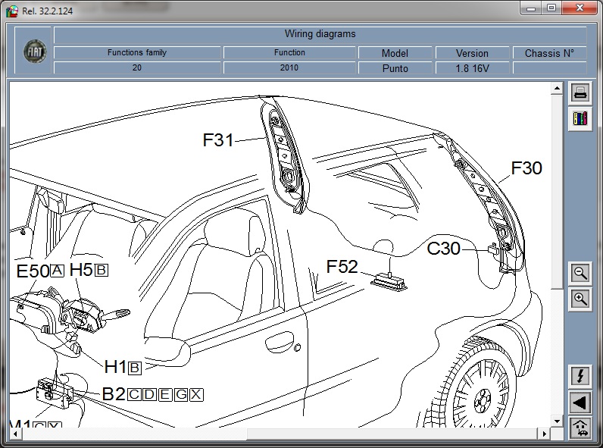Image resolution: width=603 pixels, height=448 pixels.
Task: Open the colored books manual icon
Action: [580, 119]
